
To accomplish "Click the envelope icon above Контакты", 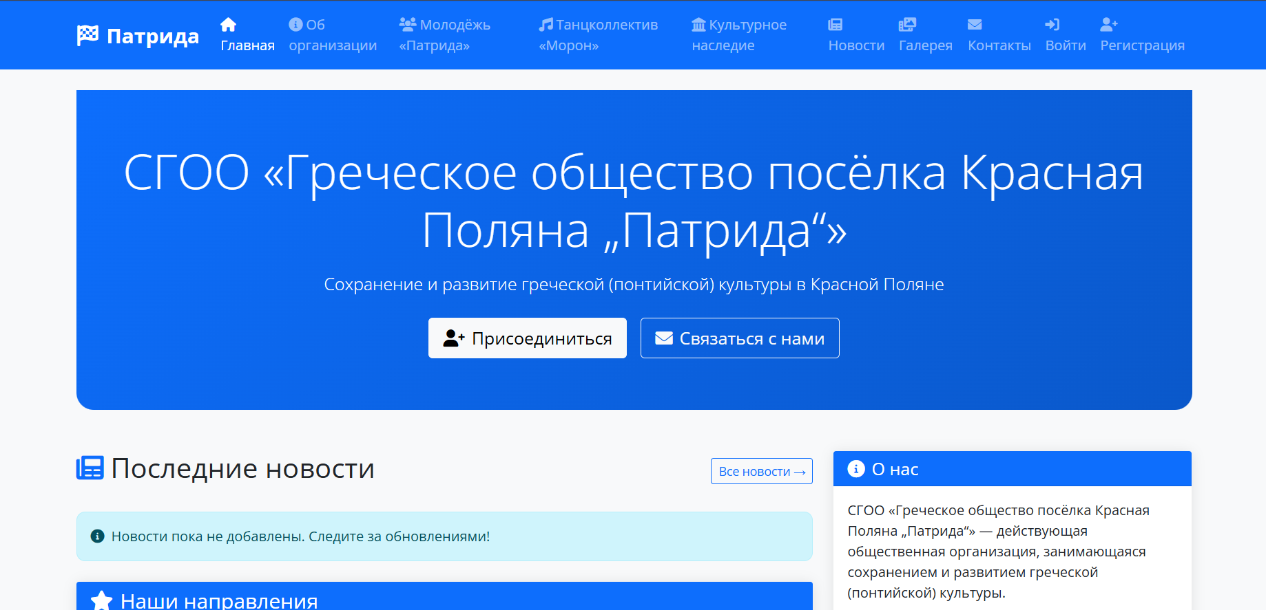I will tap(975, 25).
